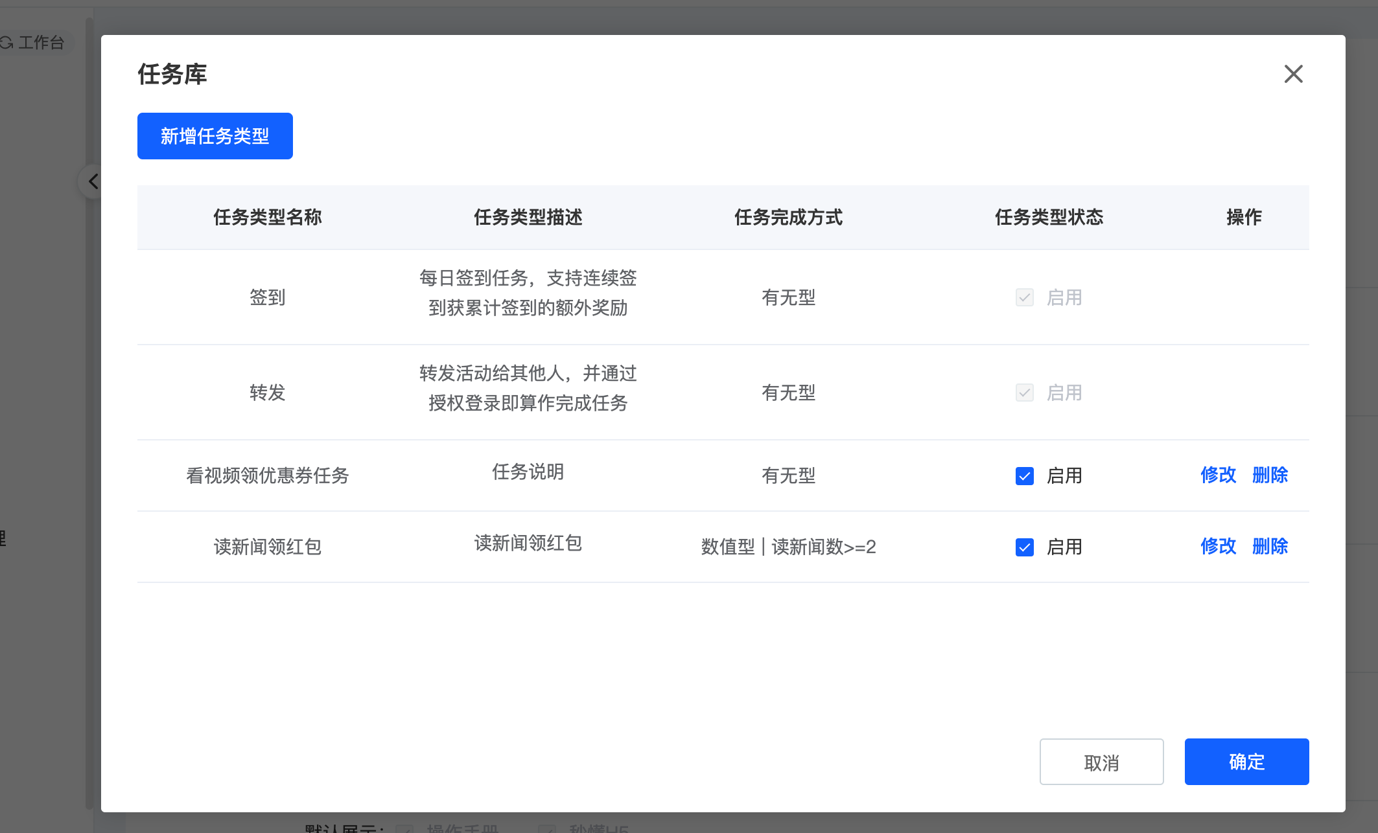Click description 每日签到任务，支持连续签到
1378x833 pixels.
pos(528,293)
